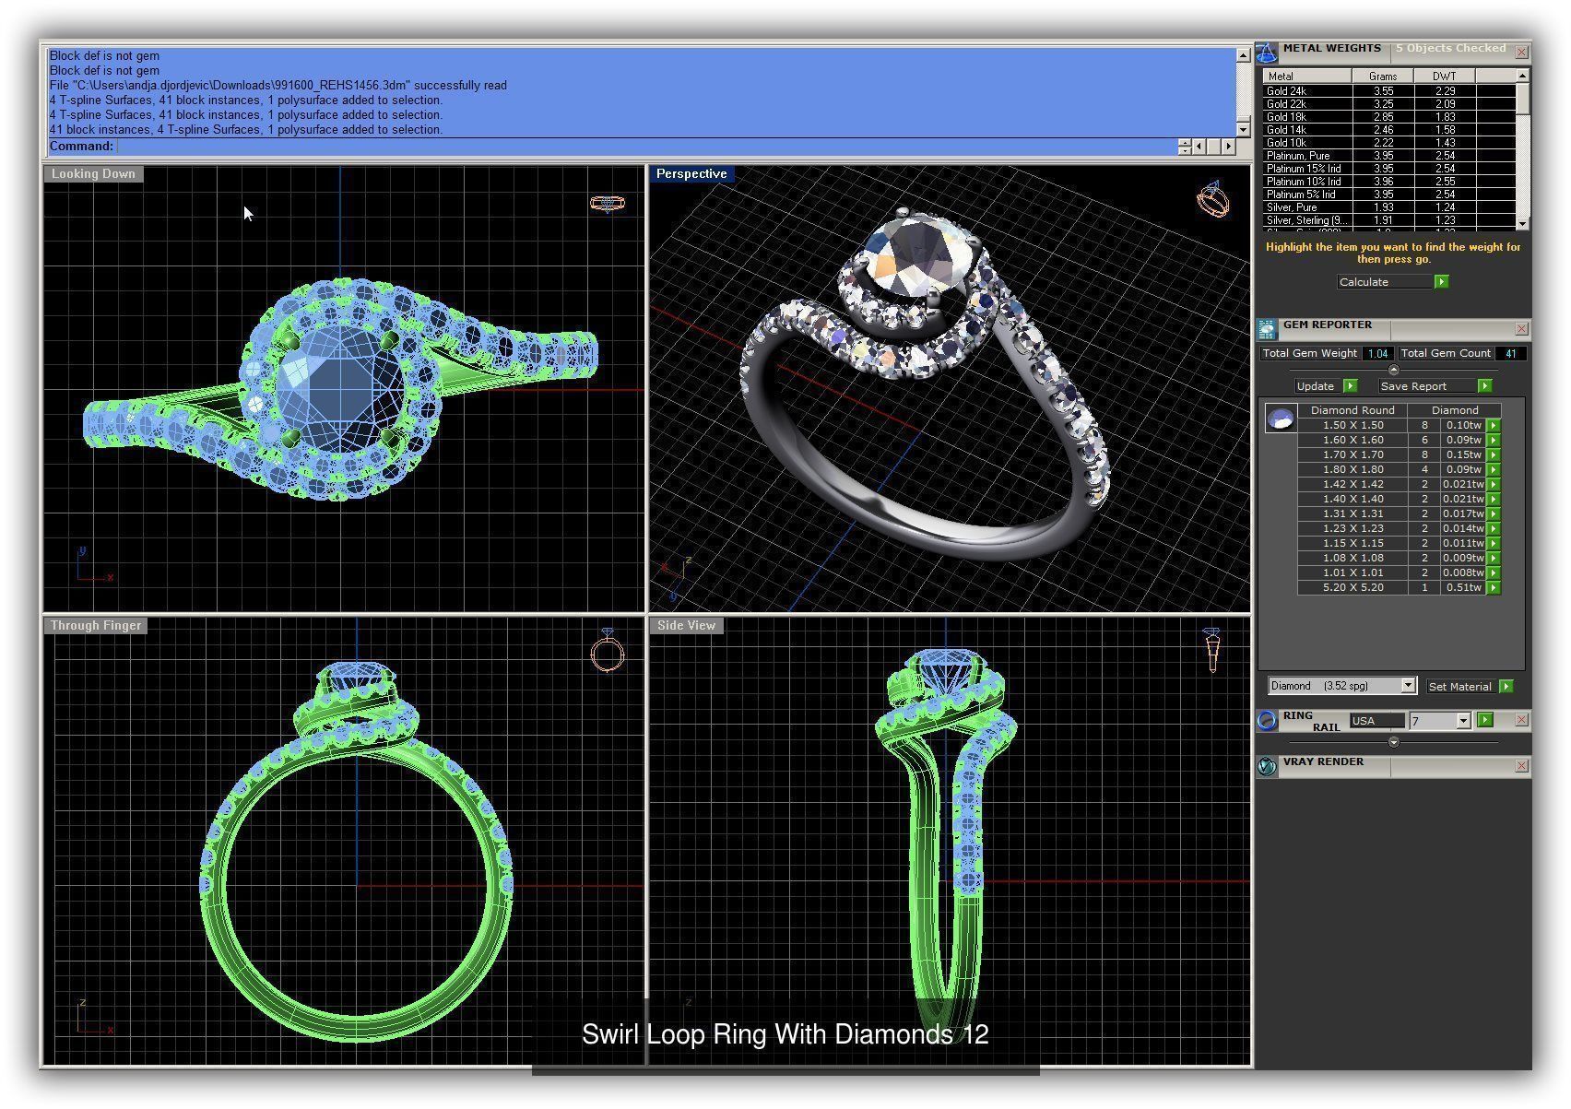Click the VRay Render panel icon
Image resolution: width=1571 pixels, height=1109 pixels.
coord(1268,766)
